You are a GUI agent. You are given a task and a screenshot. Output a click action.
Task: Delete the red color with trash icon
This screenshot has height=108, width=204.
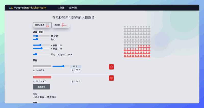coord(111,78)
